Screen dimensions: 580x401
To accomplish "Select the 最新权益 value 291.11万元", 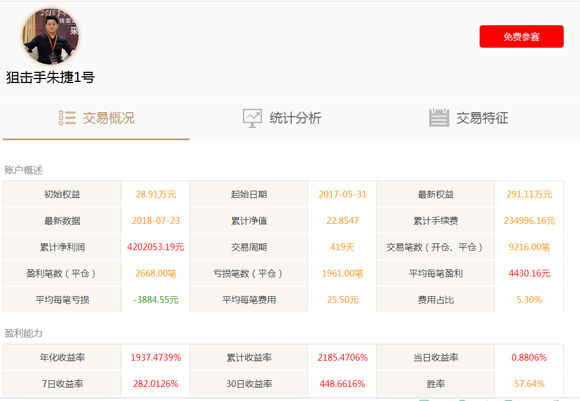I will 529,195.
